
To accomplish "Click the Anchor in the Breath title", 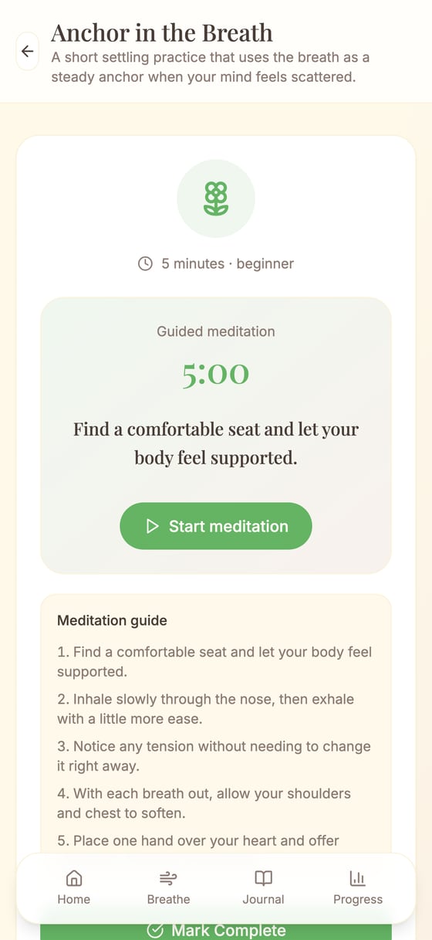I will tap(162, 32).
